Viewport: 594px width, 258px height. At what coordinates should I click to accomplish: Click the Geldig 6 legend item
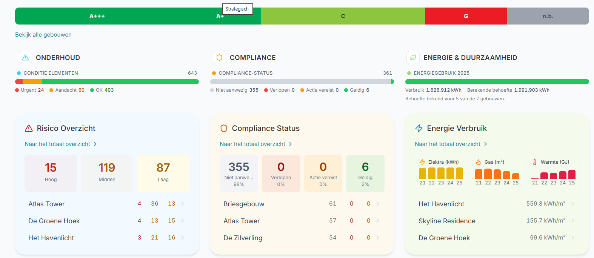(357, 90)
